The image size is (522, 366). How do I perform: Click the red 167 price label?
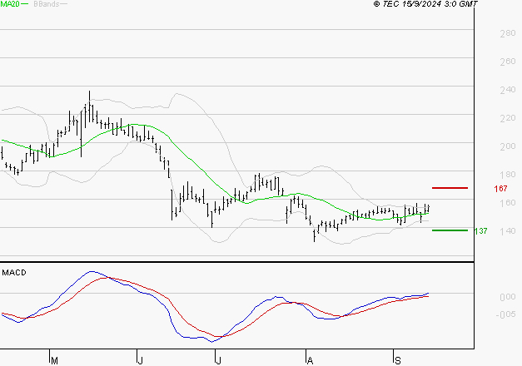pos(500,189)
